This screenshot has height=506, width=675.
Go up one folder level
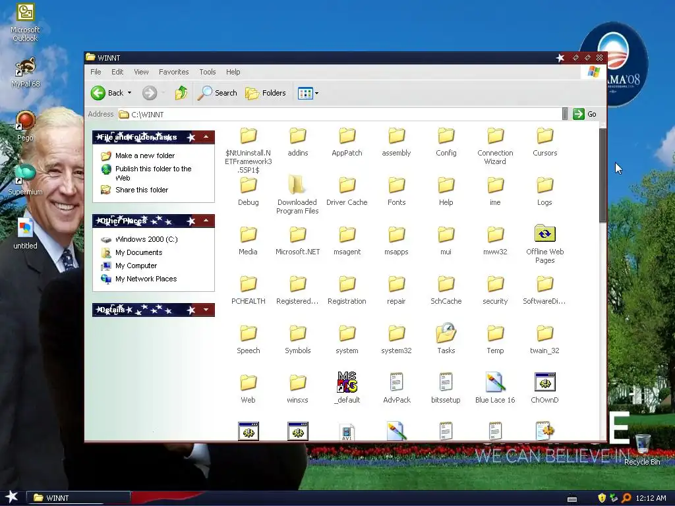[x=181, y=92]
